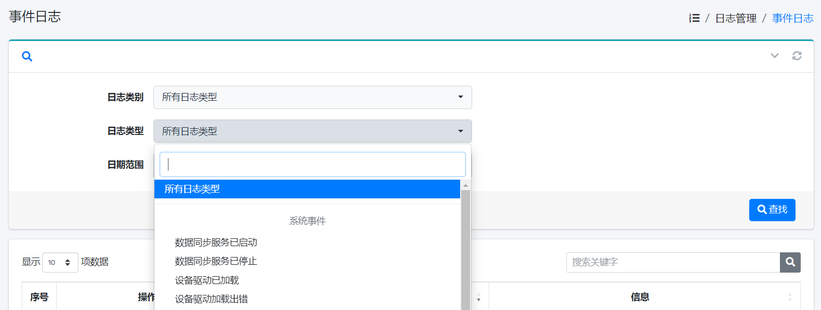Screen dimensions: 821x310
Task: Collapse the search panel with chevron icon
Action: click(x=774, y=56)
